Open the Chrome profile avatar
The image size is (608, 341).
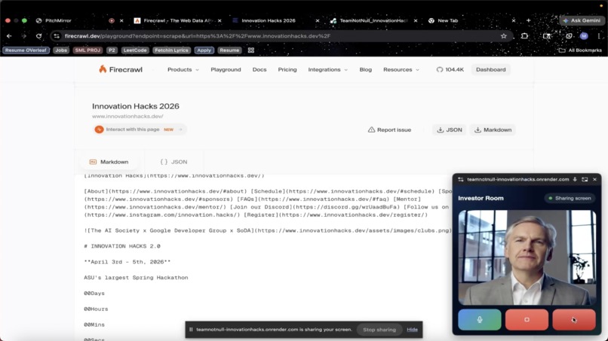[x=584, y=36]
